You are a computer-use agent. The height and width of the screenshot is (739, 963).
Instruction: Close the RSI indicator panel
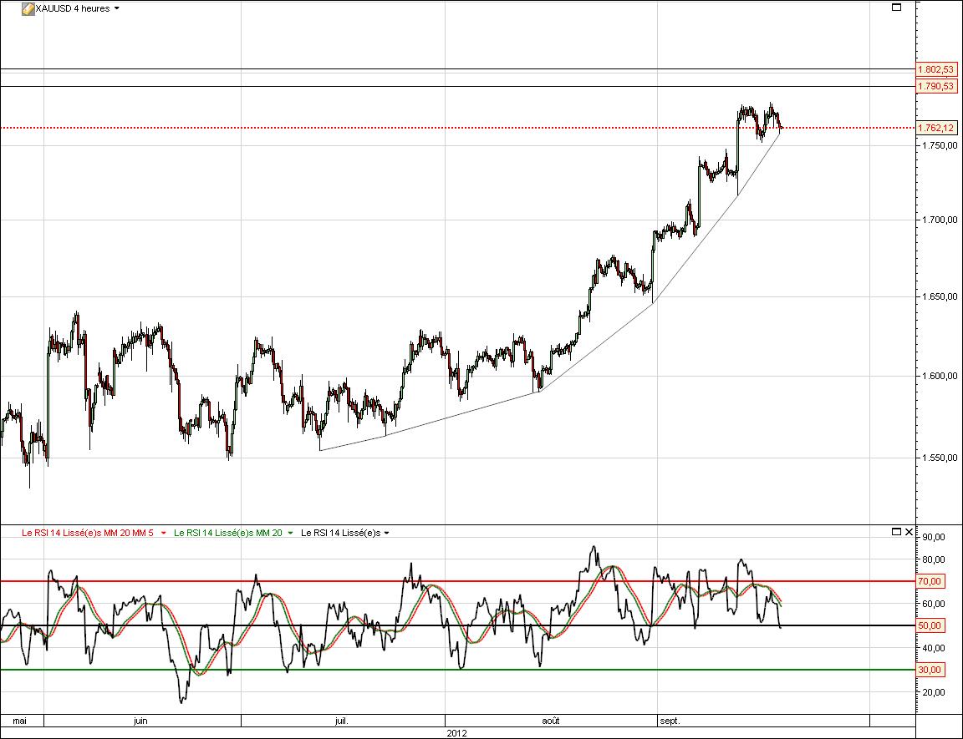click(x=909, y=532)
